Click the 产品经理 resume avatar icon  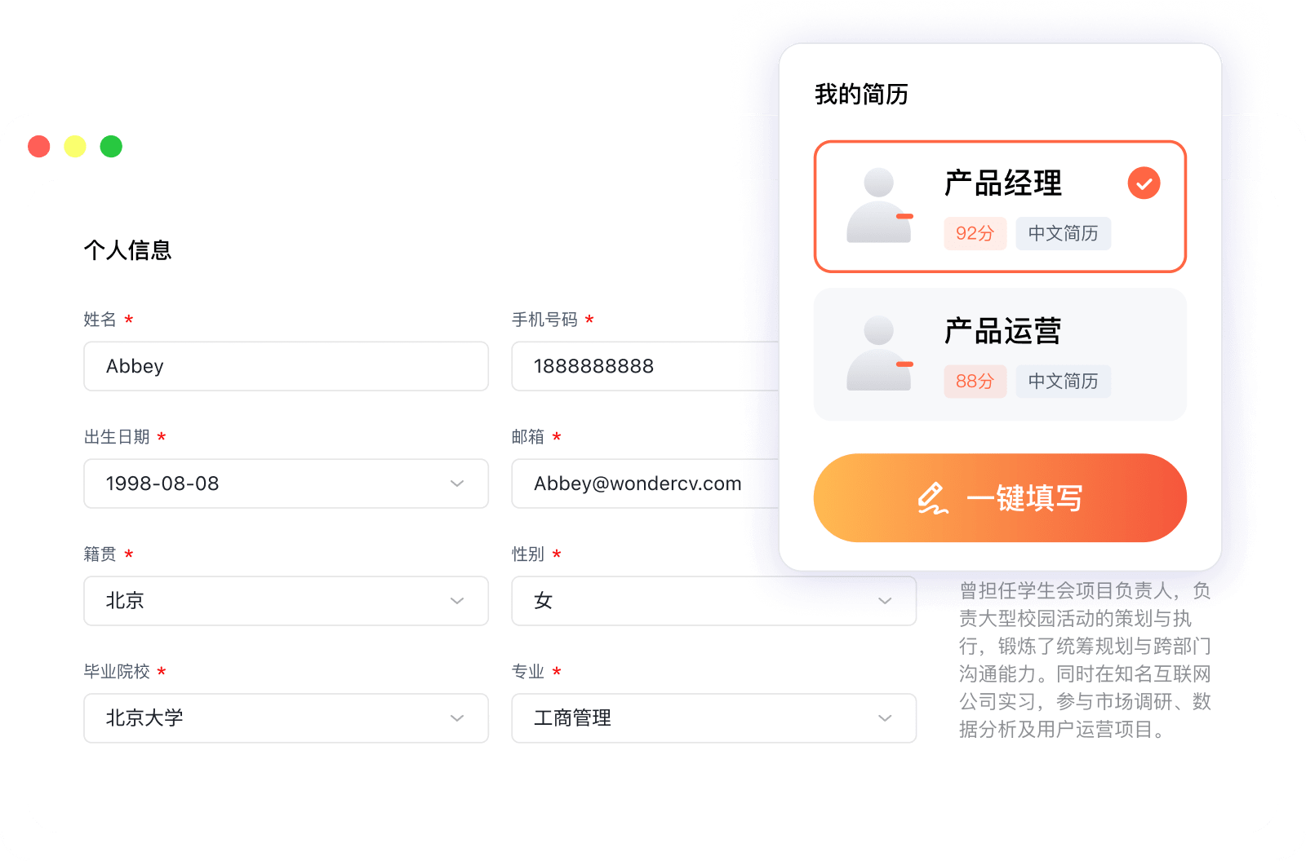click(x=879, y=205)
